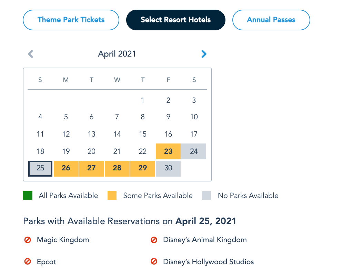Click green All Parks Available swatch
Screen dimensions: 353x278
28,196
